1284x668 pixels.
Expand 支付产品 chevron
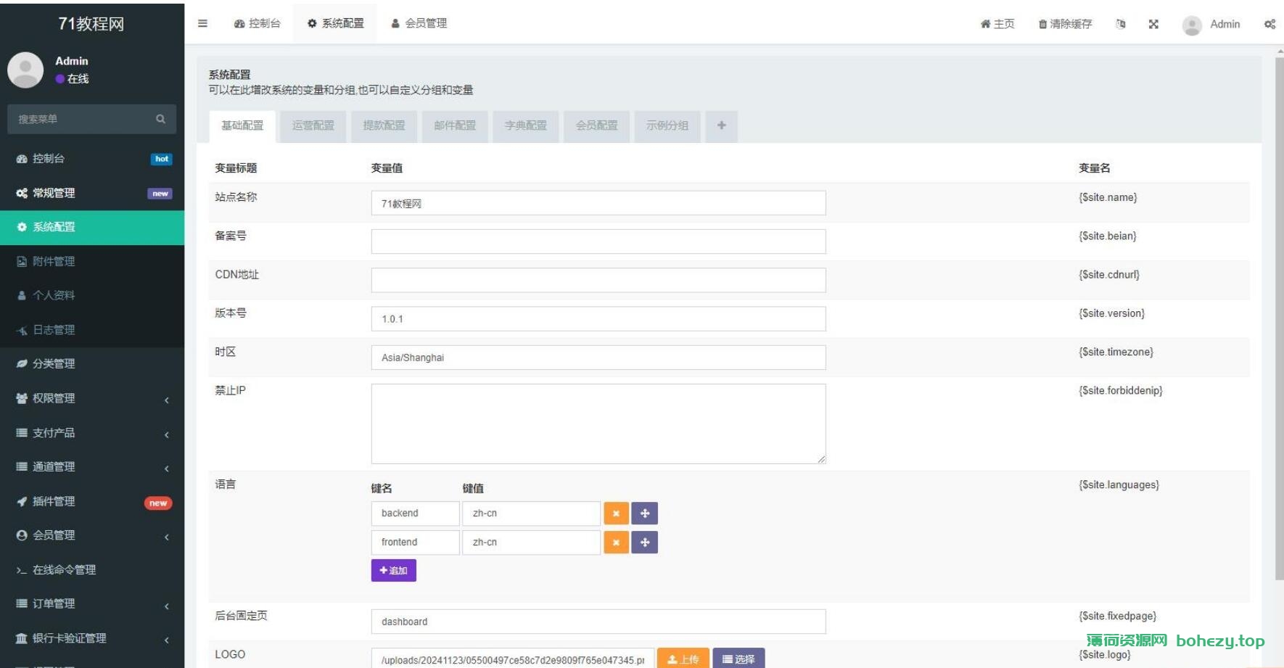(x=167, y=434)
